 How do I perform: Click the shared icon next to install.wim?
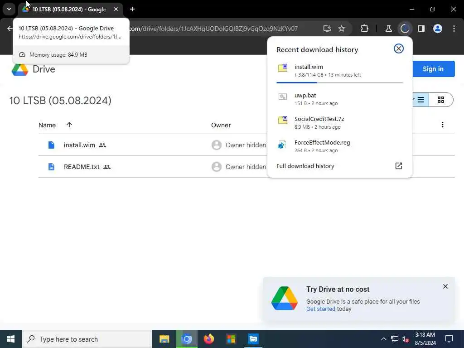pos(102,145)
